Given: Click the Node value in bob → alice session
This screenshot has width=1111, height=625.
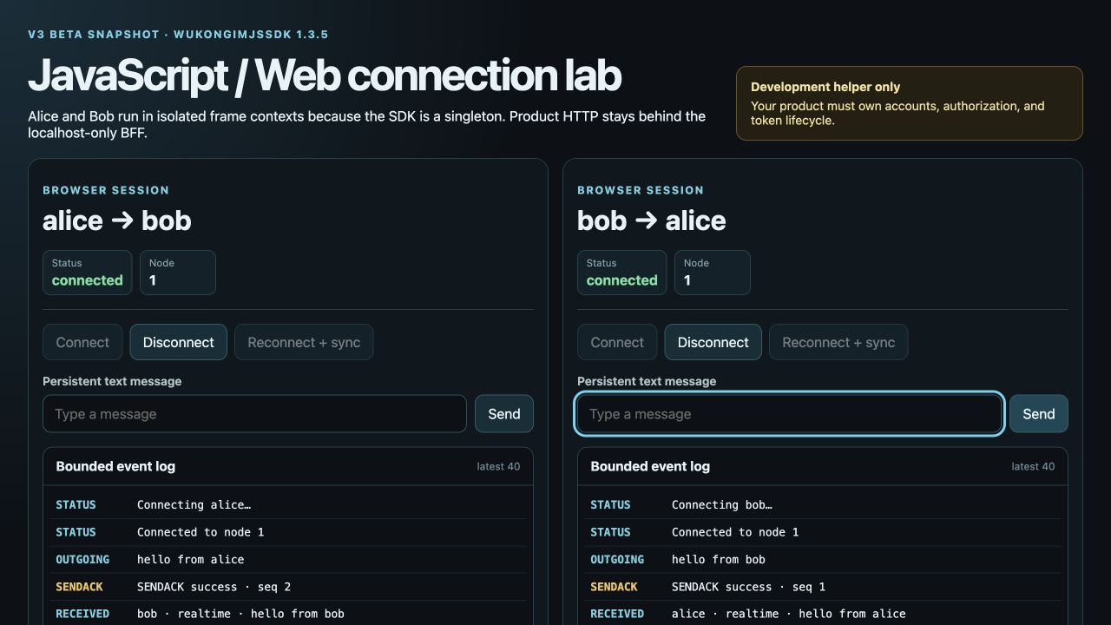Looking at the screenshot, I should pos(687,280).
